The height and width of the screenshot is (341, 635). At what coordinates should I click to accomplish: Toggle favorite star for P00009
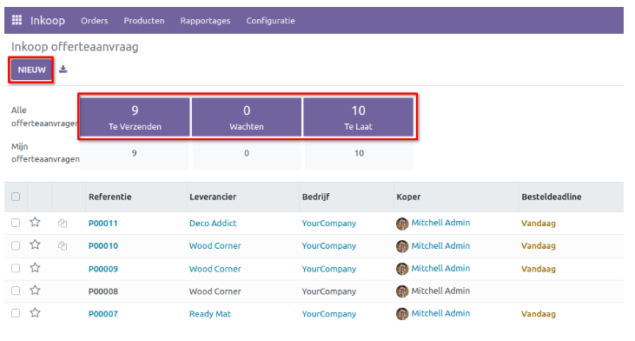click(36, 268)
